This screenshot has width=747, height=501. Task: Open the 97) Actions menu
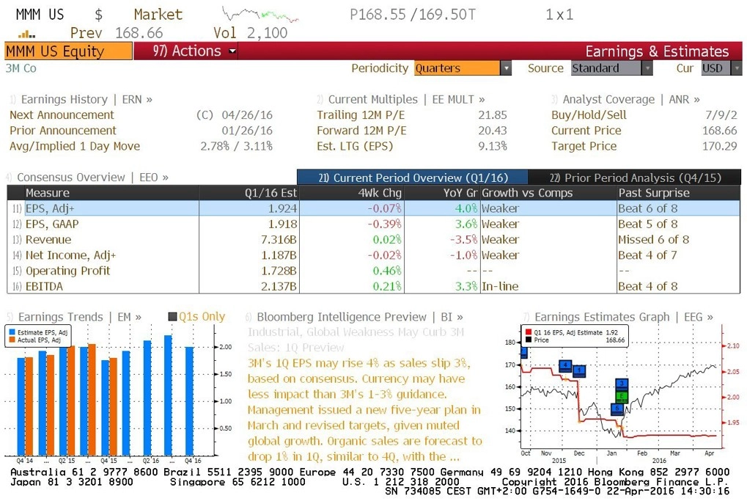194,51
